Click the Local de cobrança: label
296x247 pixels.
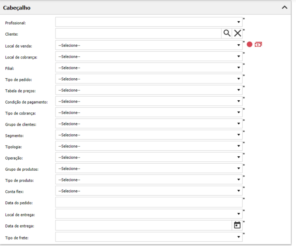pyautogui.click(x=21, y=57)
